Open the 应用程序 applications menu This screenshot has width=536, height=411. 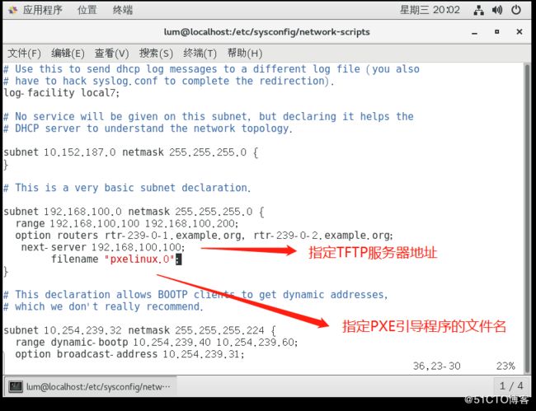tap(42, 10)
